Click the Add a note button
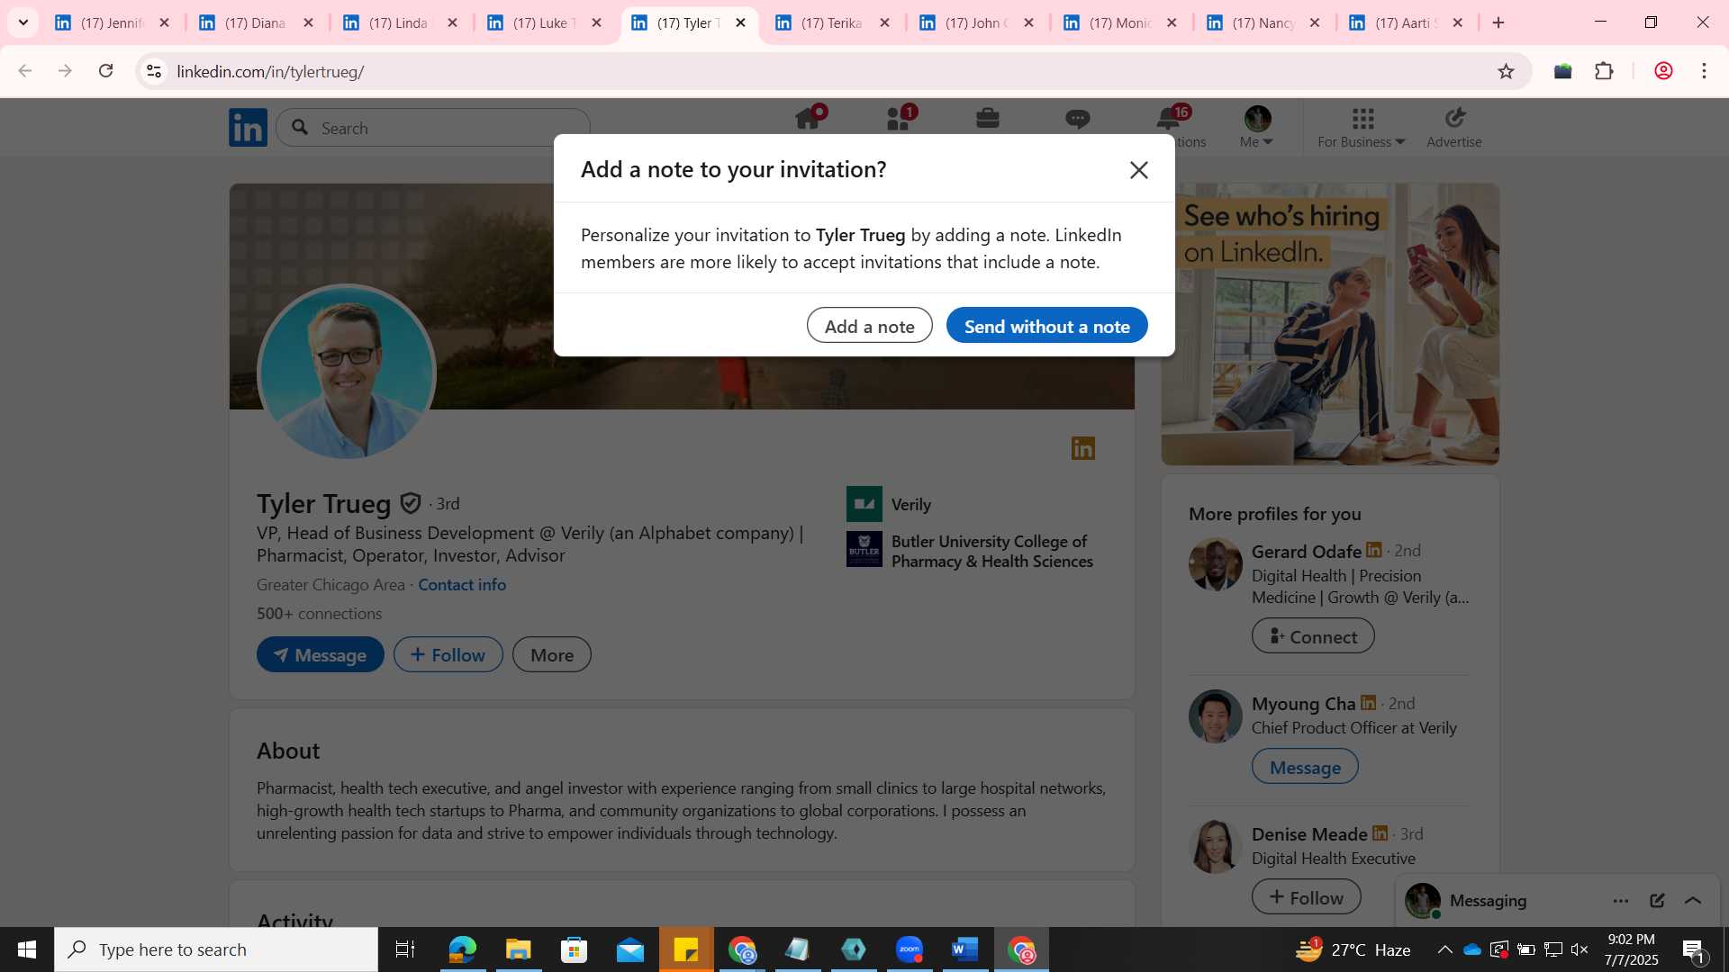Screen dimensions: 1729x972 click(x=869, y=326)
